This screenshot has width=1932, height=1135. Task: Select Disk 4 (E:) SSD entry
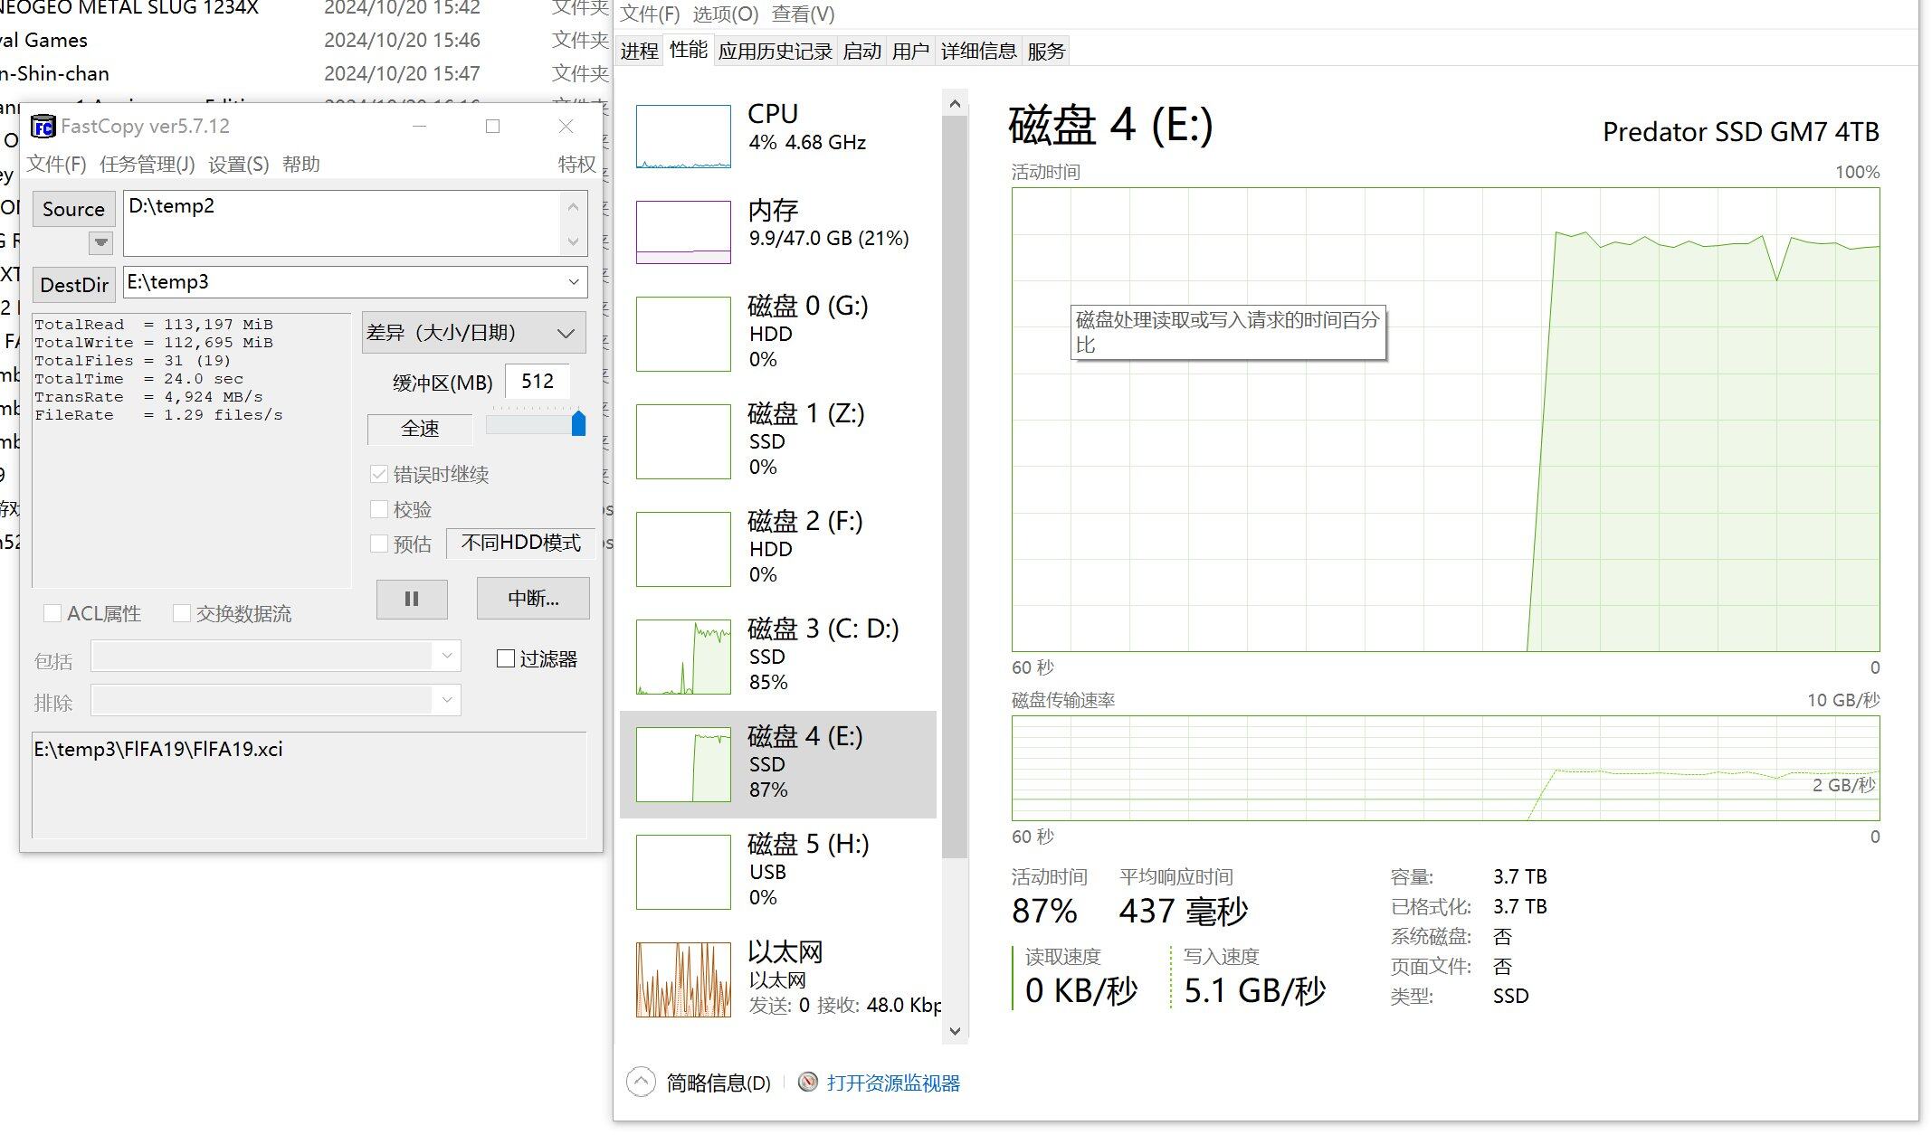778,764
